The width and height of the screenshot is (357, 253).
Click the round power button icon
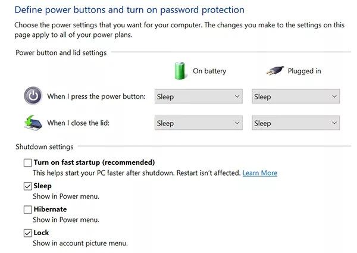(x=33, y=96)
